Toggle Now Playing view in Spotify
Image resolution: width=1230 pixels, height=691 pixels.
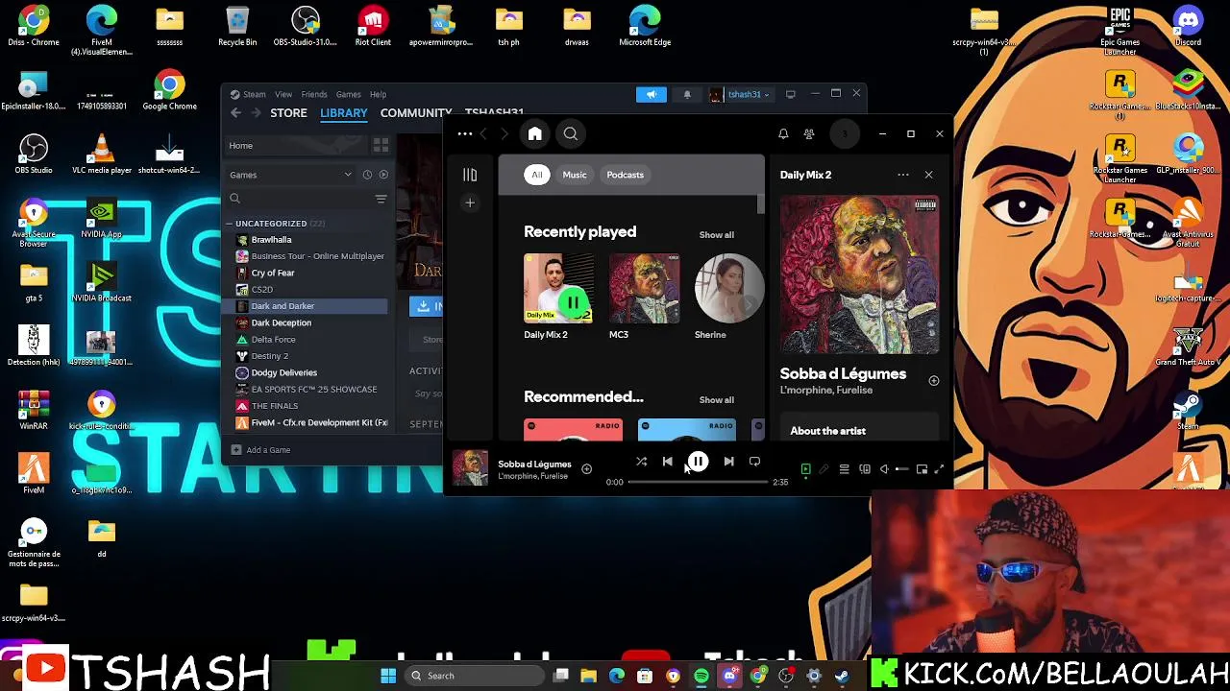(x=805, y=469)
